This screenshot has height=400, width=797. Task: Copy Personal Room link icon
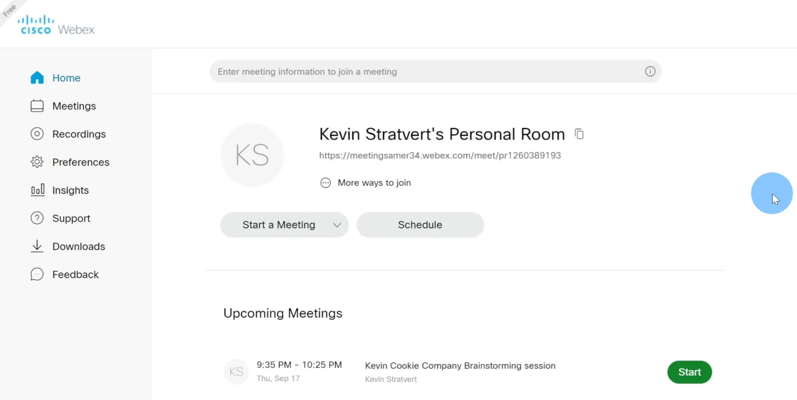point(579,134)
